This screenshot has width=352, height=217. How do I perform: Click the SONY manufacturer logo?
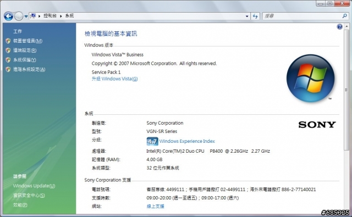click(x=317, y=125)
